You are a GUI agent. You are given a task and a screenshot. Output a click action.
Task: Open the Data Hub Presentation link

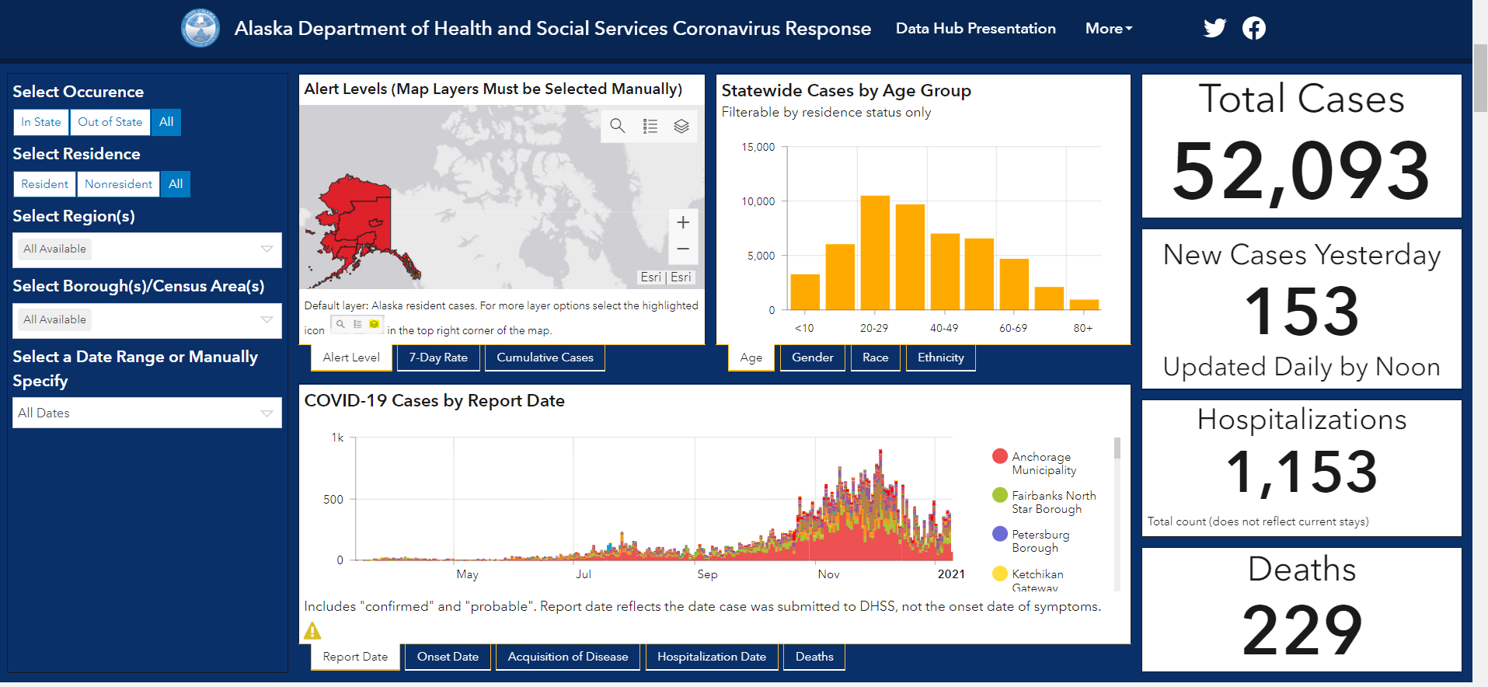pyautogui.click(x=976, y=29)
